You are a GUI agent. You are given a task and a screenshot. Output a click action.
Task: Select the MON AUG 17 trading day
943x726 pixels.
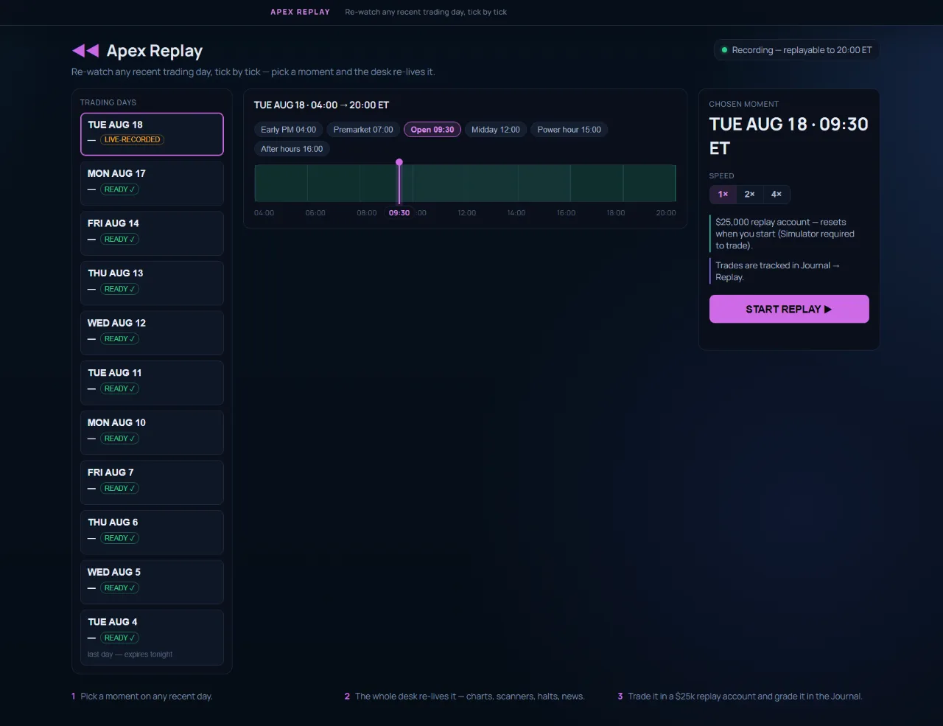pos(152,184)
